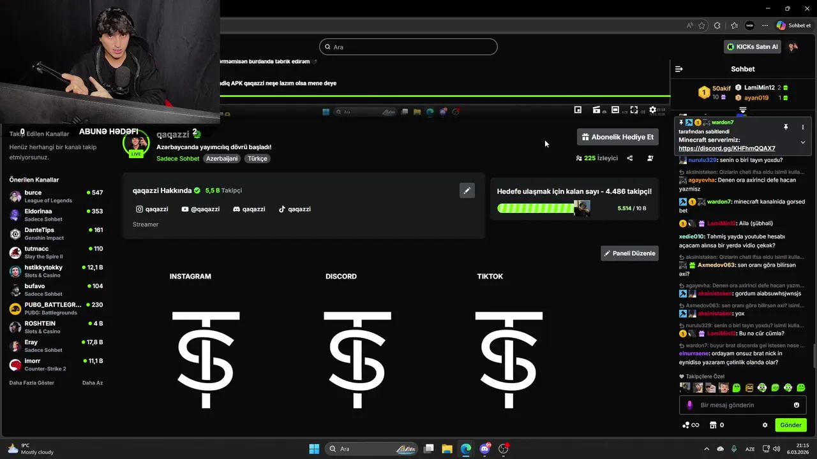Open chat settings gear icon
Viewport: 817px width, 459px height.
[x=765, y=425]
